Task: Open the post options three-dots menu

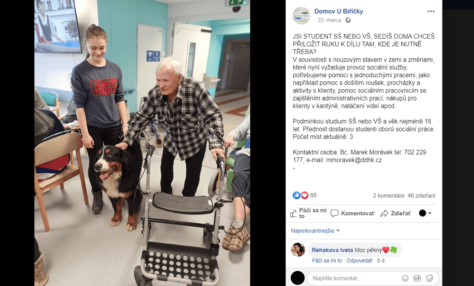Action: click(431, 11)
